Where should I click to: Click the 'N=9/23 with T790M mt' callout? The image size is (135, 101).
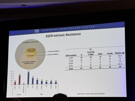tap(53, 54)
